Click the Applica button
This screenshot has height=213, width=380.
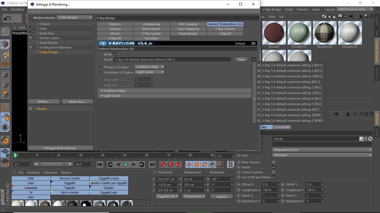click(222, 197)
